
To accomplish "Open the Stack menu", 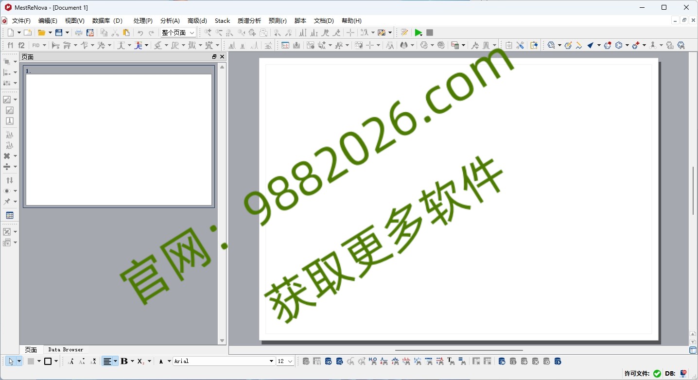I will (x=222, y=20).
